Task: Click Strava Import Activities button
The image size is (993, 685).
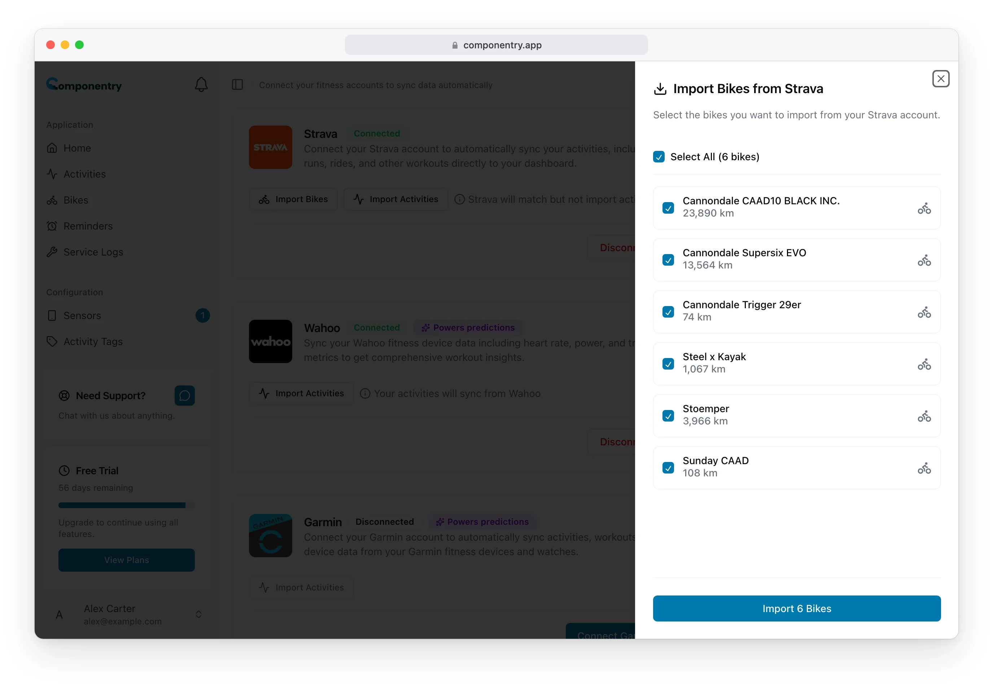Action: point(396,199)
